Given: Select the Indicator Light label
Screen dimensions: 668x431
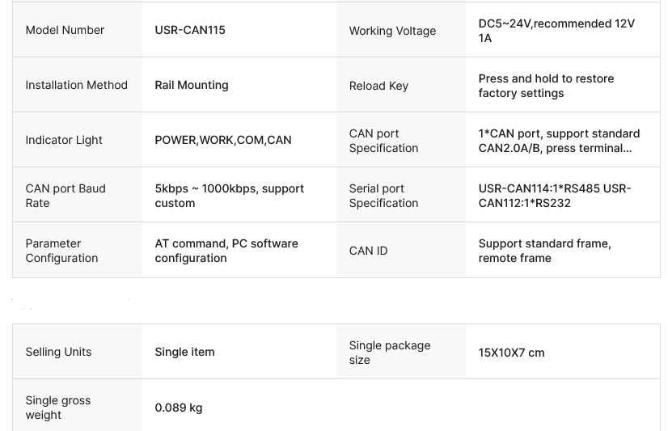Looking at the screenshot, I should 64,140.
